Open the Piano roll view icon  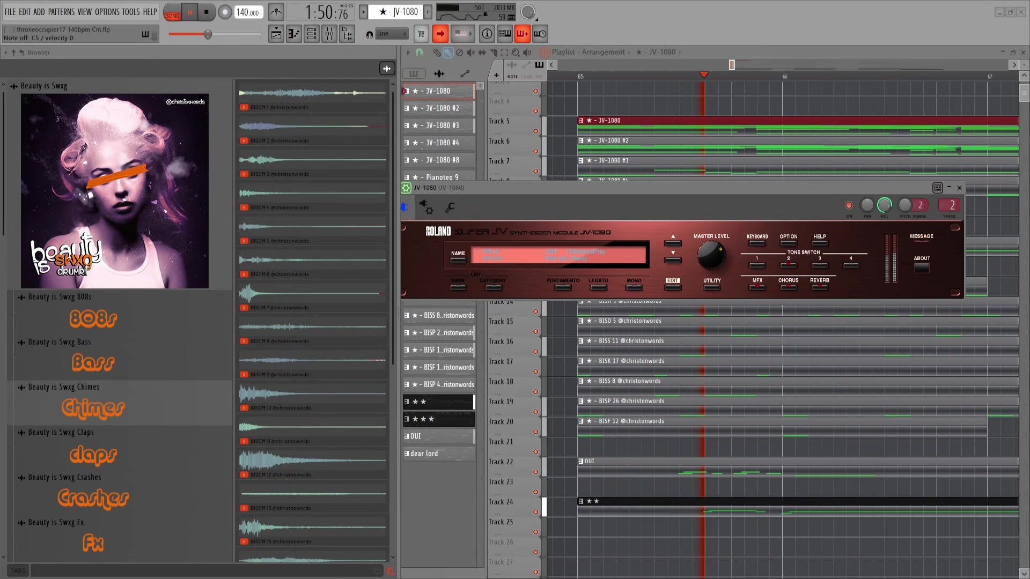[294, 34]
